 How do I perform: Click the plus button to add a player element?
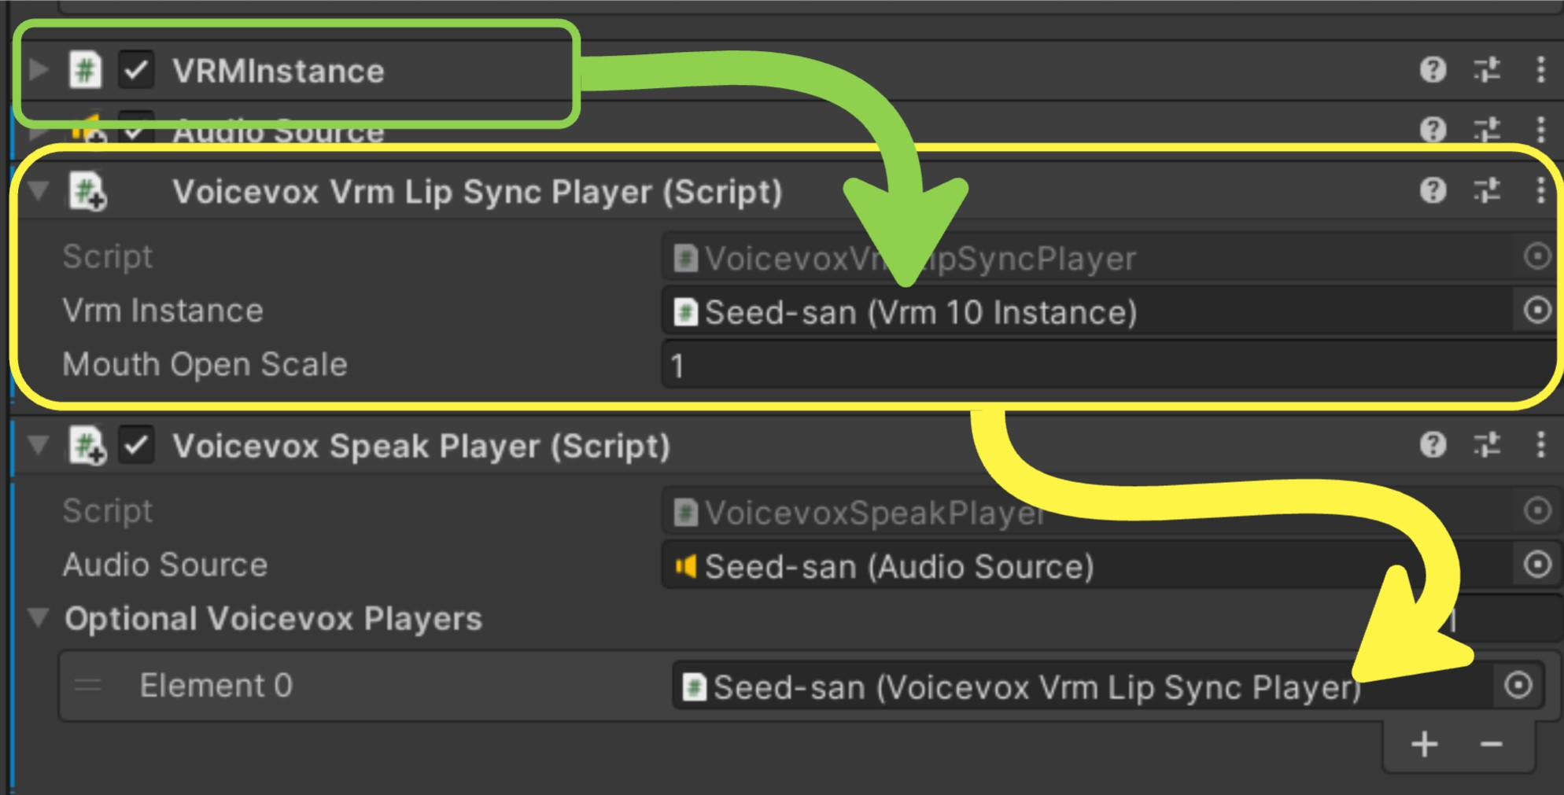[1424, 745]
